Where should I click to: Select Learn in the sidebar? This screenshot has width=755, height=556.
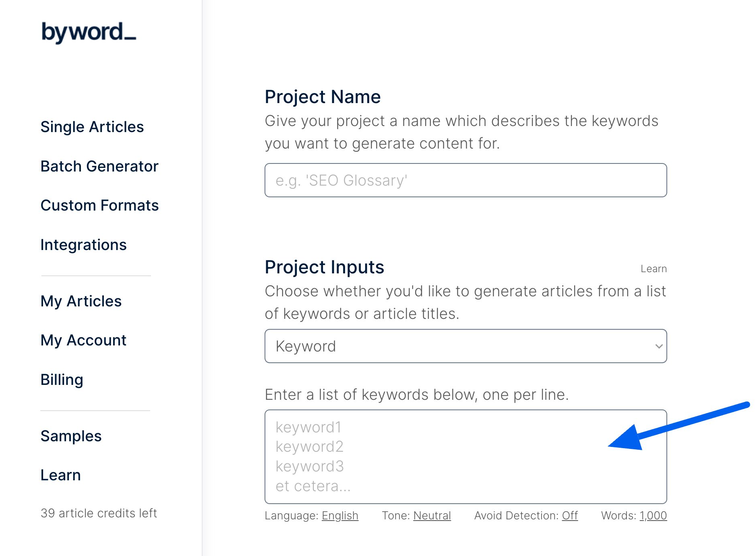(60, 475)
